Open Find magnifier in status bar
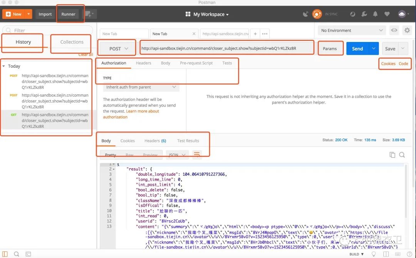Screen dimensions: 416x258 pos(17,254)
